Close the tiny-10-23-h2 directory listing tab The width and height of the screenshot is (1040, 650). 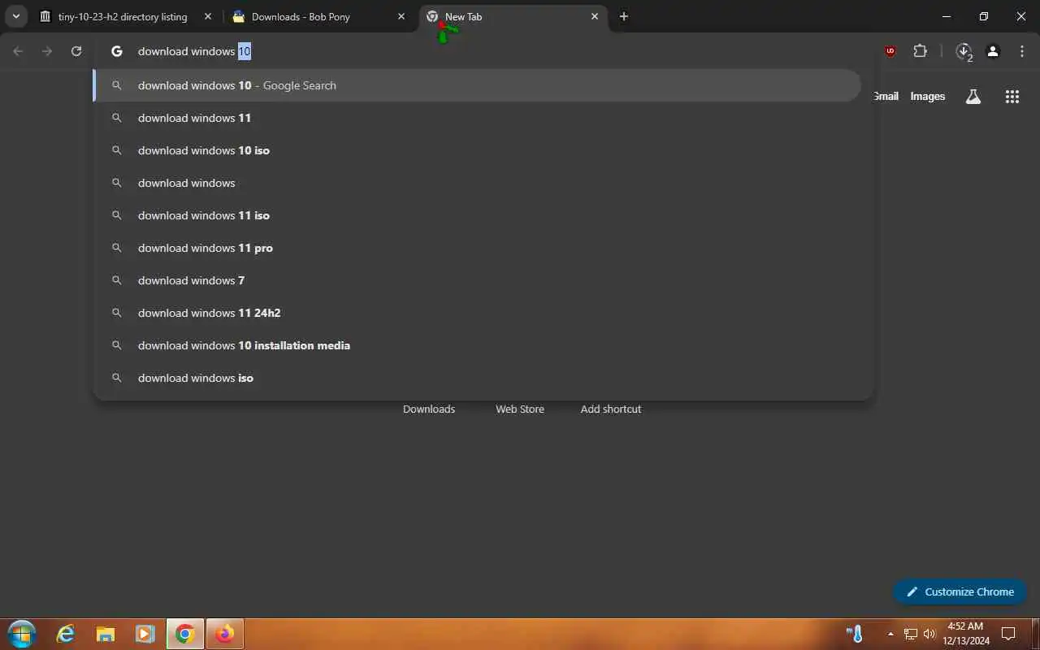[x=209, y=16]
